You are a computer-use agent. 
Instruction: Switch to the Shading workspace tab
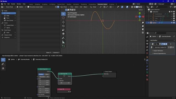tap(69, 4)
